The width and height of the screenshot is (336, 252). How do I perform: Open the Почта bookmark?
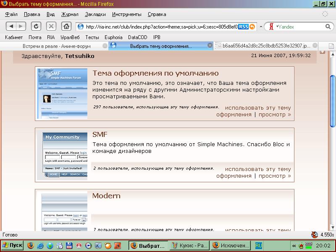(x=35, y=37)
